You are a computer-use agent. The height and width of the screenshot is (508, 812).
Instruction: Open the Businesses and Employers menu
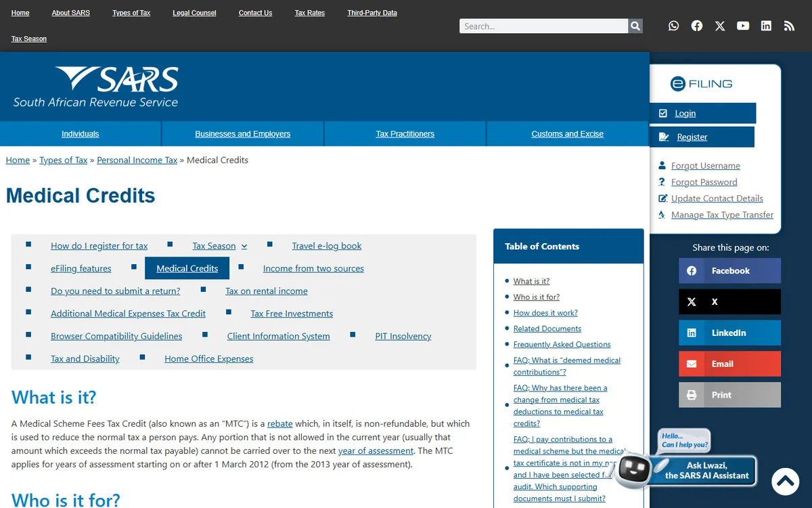tap(242, 134)
